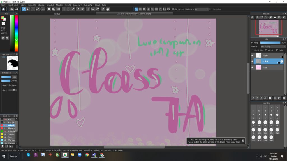Open the brush add dropdown arrow
This screenshot has width=287, height=161.
12,146
